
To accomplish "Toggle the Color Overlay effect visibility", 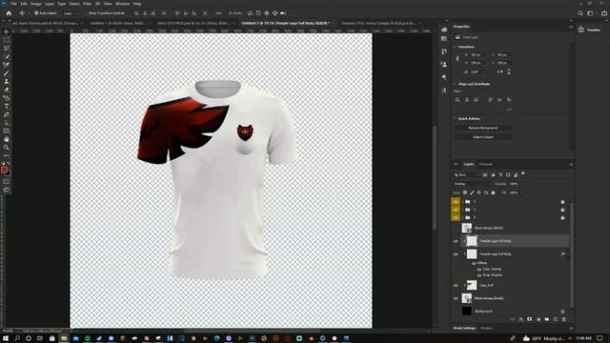I will (x=479, y=269).
